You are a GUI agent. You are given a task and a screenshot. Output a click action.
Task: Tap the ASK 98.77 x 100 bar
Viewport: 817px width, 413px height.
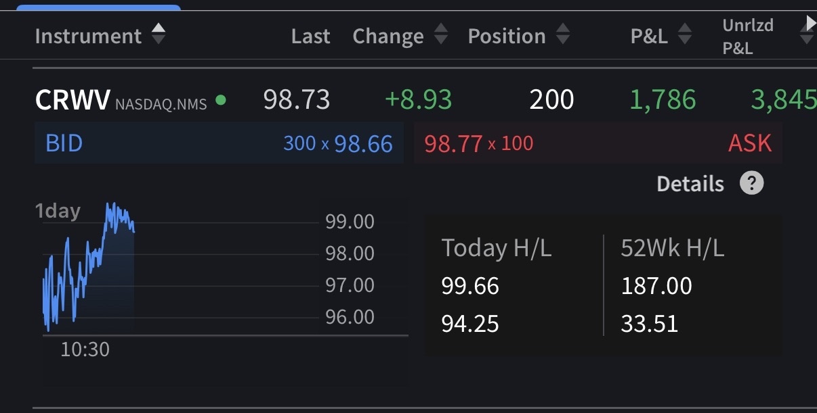pos(598,143)
